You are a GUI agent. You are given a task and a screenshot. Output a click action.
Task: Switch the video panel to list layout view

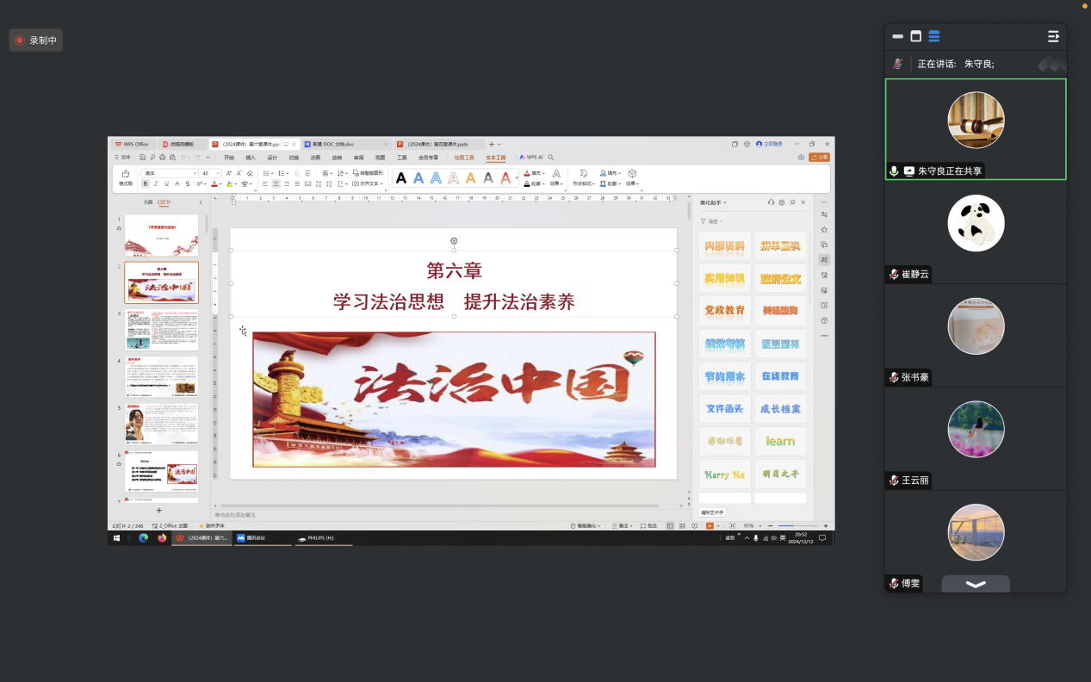pos(934,36)
